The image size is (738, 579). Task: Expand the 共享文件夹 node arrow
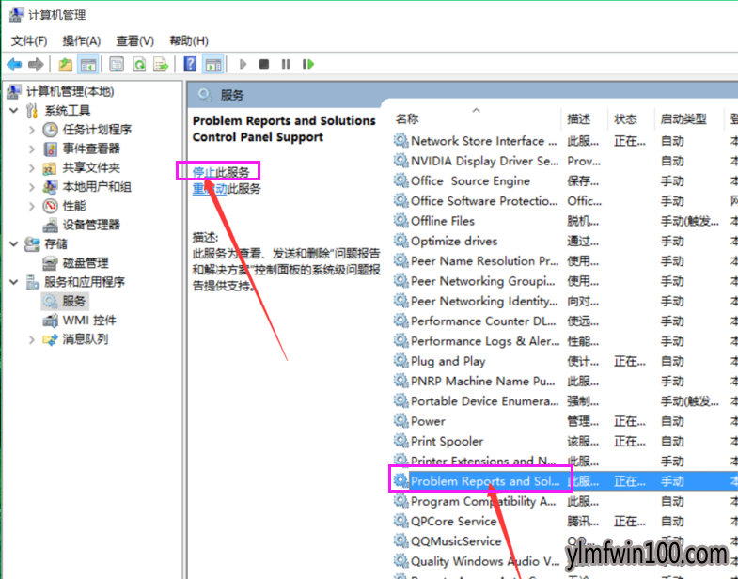pos(32,168)
